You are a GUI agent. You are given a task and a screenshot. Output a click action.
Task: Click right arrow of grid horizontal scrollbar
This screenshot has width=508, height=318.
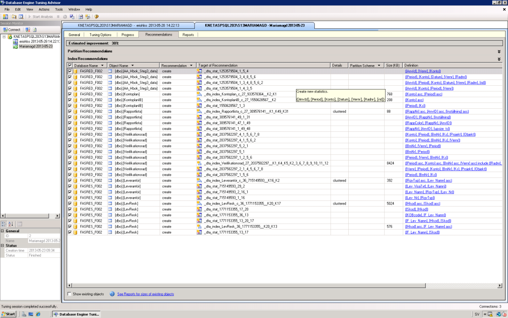tap(500, 285)
